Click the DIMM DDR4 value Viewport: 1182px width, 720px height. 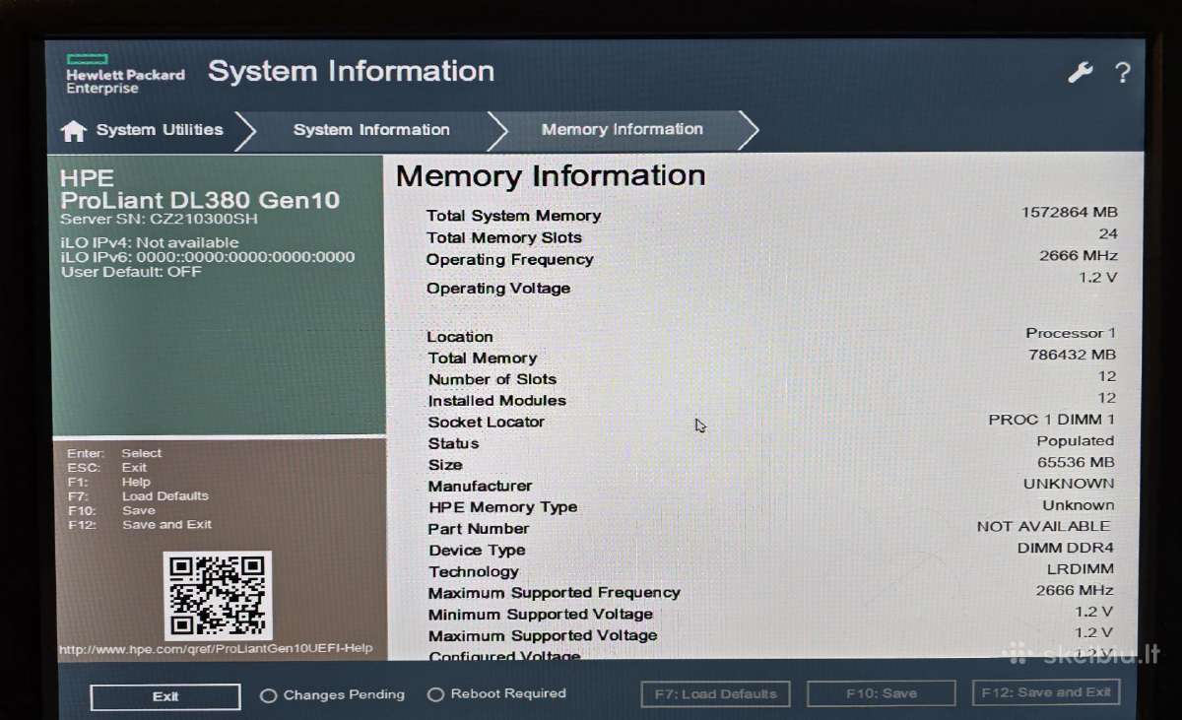(x=1066, y=548)
